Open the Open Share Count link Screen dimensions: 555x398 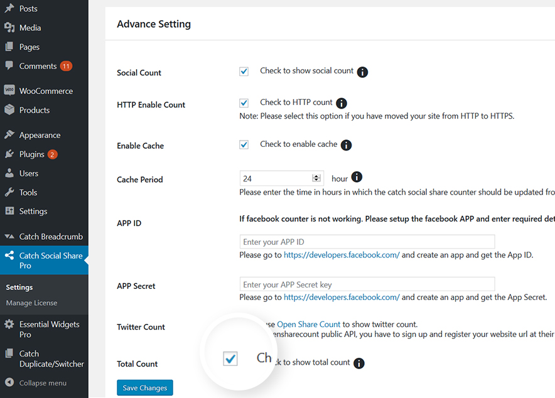[308, 324]
